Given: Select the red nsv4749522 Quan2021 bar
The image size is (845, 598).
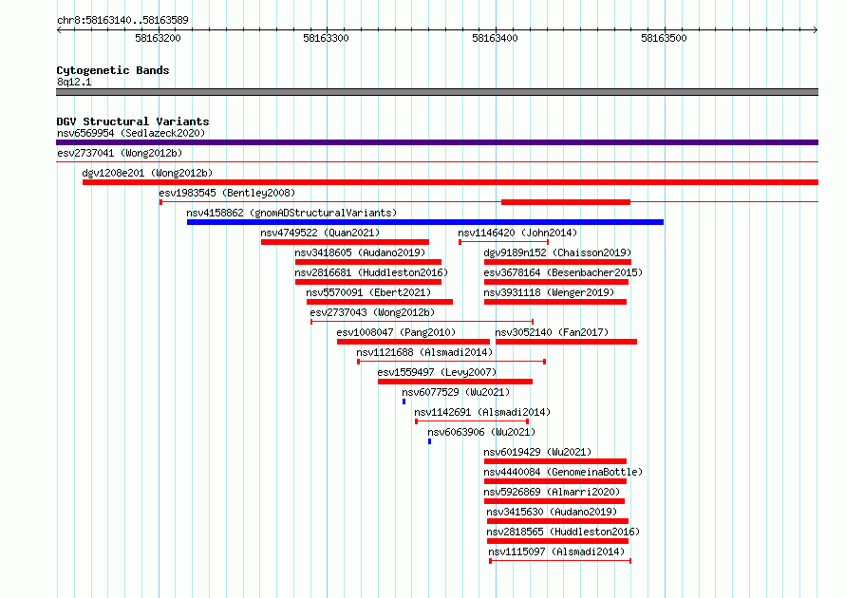Looking at the screenshot, I should (345, 242).
